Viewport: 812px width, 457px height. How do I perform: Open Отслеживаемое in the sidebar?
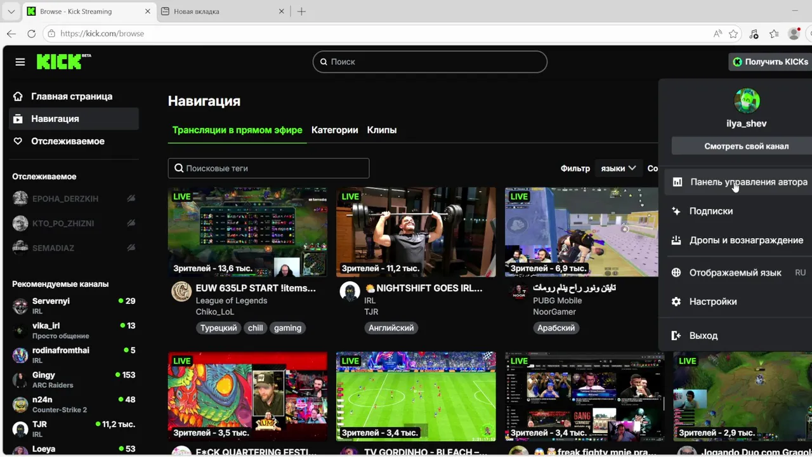pos(74,141)
